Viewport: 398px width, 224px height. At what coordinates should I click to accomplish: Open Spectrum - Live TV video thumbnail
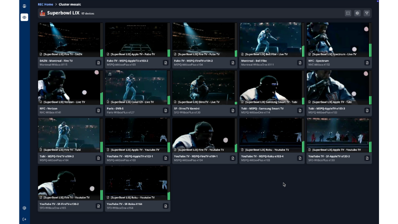coord(338,40)
